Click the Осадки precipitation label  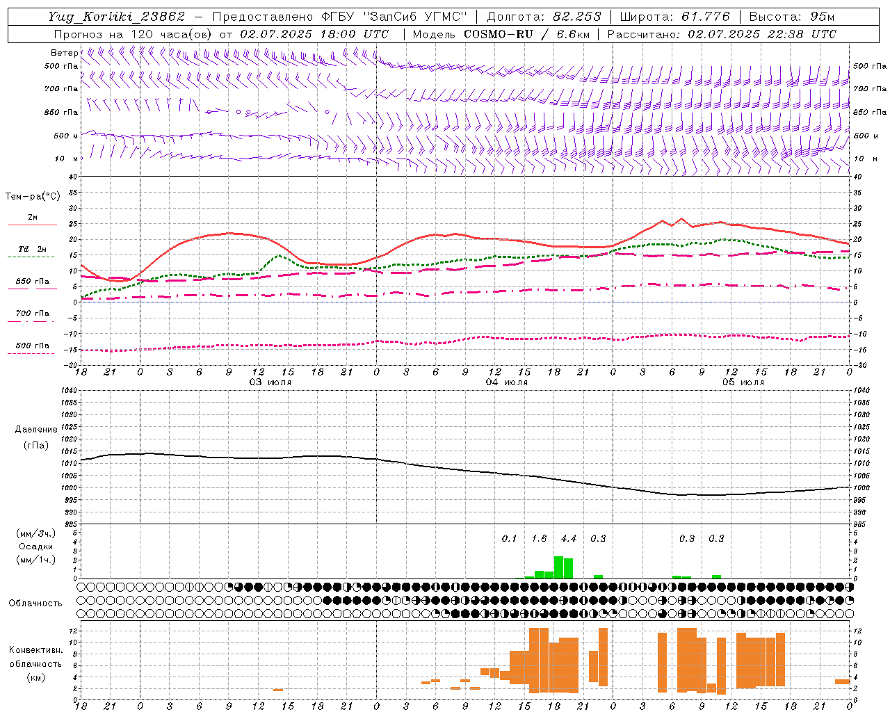tap(35, 547)
